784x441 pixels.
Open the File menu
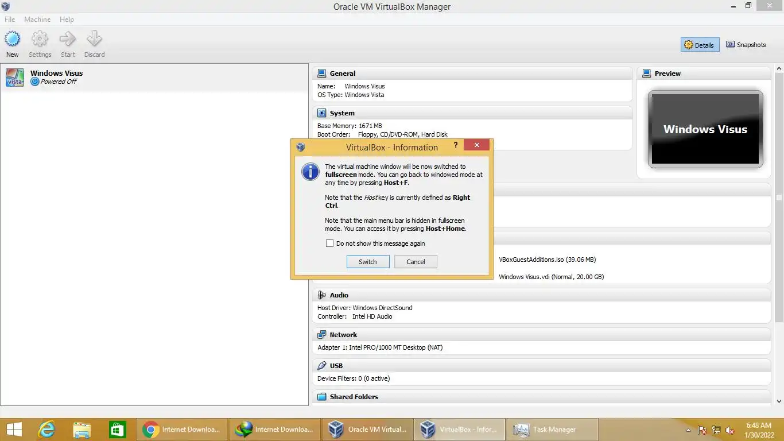(10, 20)
